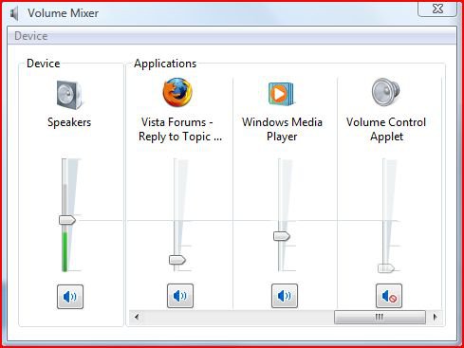Click the 'Volume Control Applet' label
The width and height of the screenshot is (464, 348).
pos(386,129)
